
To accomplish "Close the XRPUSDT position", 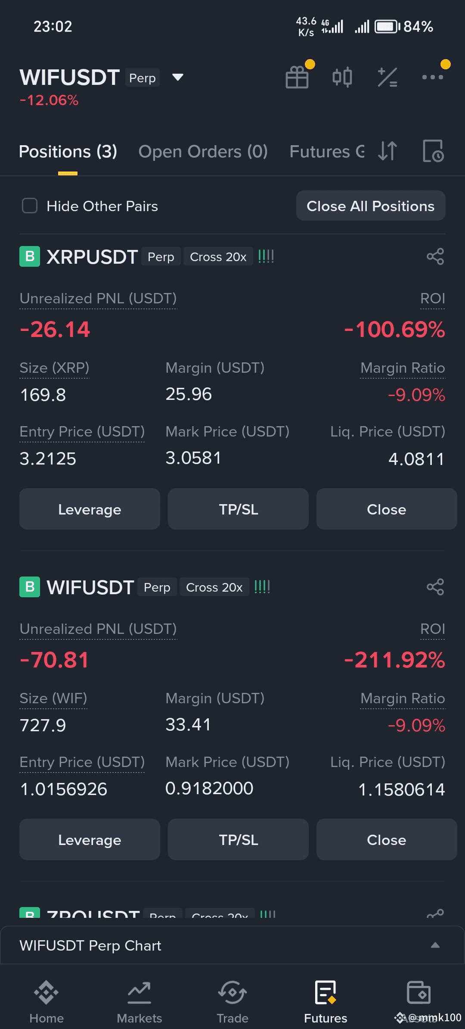I will [x=387, y=509].
